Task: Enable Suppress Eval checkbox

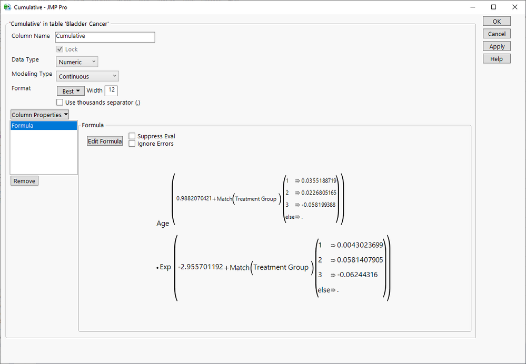Action: [132, 136]
